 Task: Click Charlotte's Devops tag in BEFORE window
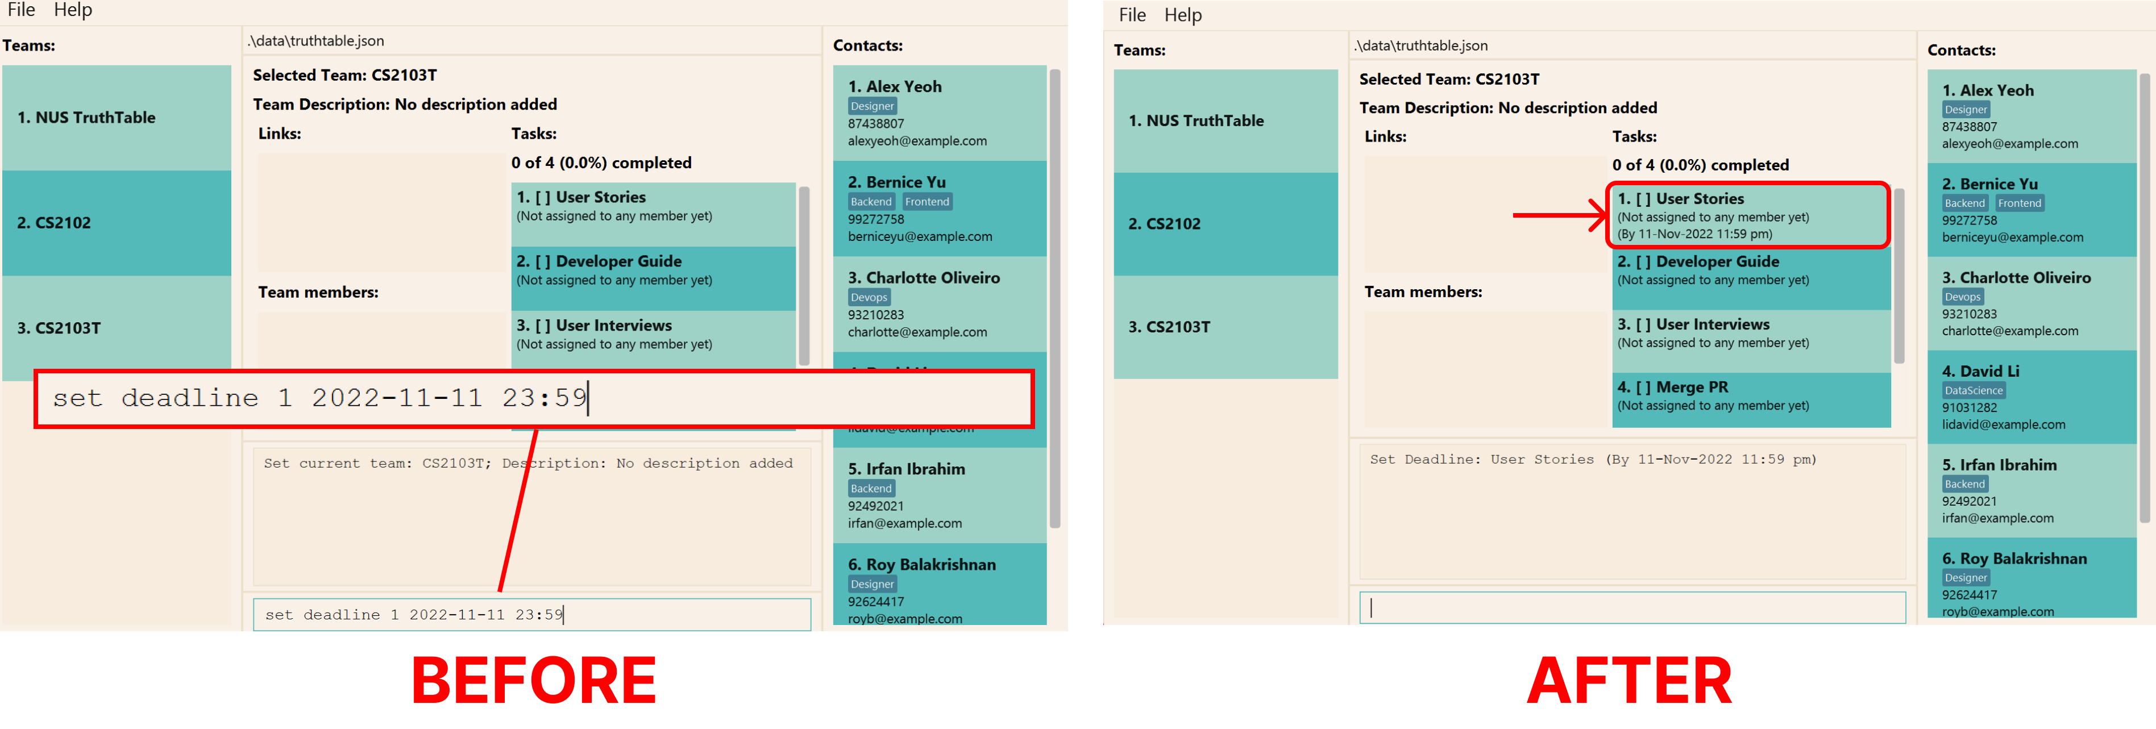(869, 297)
